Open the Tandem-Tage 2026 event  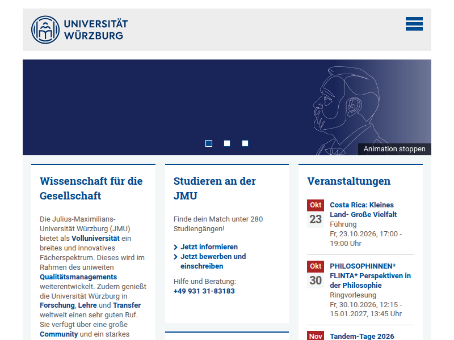pyautogui.click(x=362, y=336)
